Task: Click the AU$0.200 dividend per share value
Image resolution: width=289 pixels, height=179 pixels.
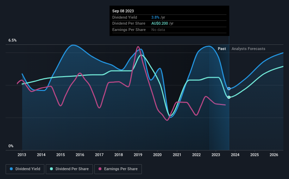Action: (x=159, y=24)
